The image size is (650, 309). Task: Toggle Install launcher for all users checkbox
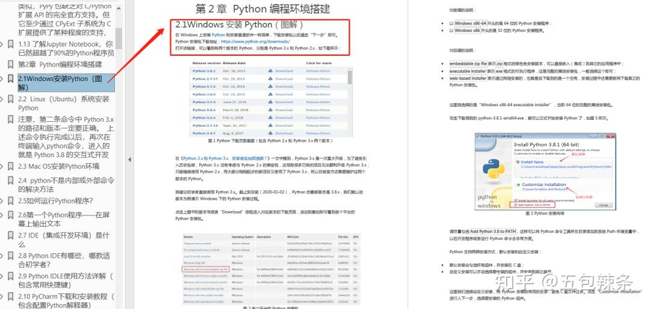[516, 200]
